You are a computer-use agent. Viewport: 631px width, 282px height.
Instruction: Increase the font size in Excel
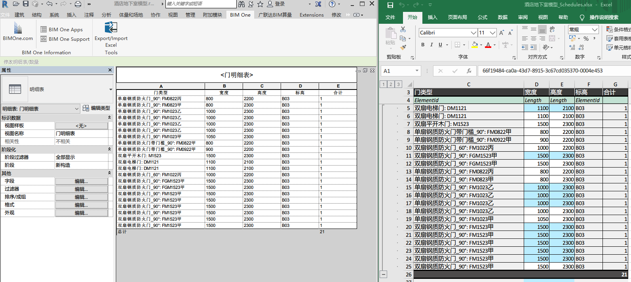click(x=502, y=32)
